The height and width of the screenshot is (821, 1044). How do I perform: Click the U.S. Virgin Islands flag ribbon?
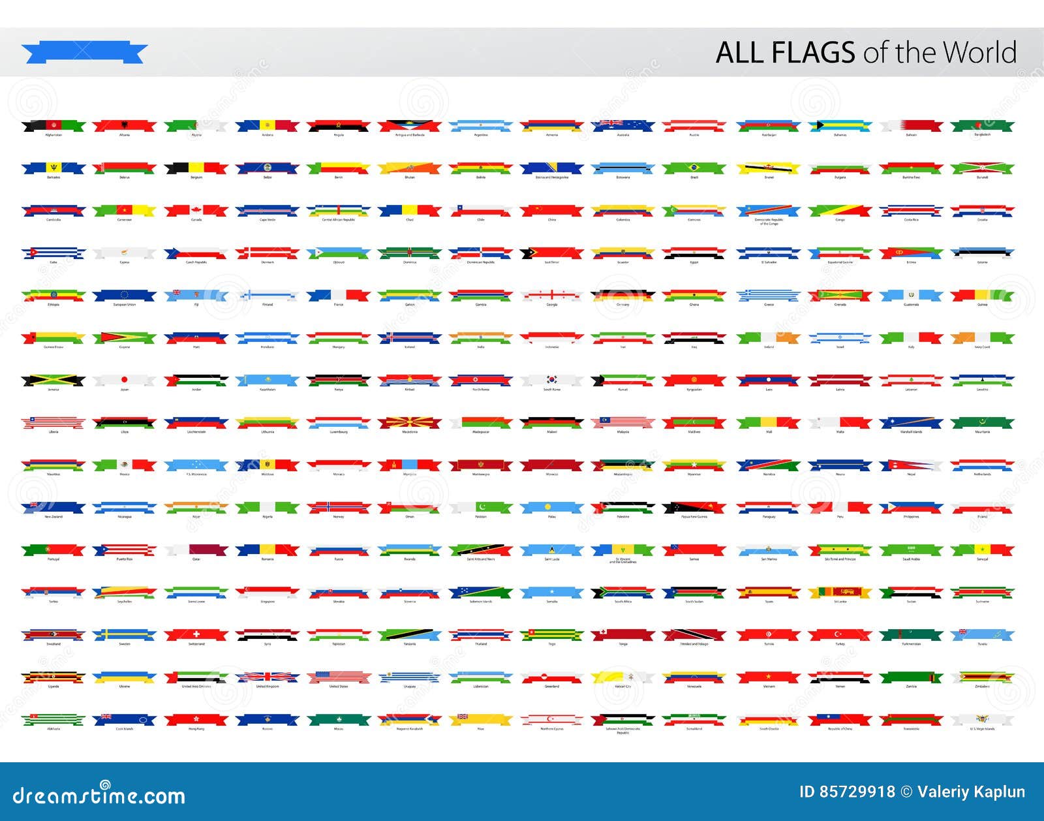pos(983,718)
